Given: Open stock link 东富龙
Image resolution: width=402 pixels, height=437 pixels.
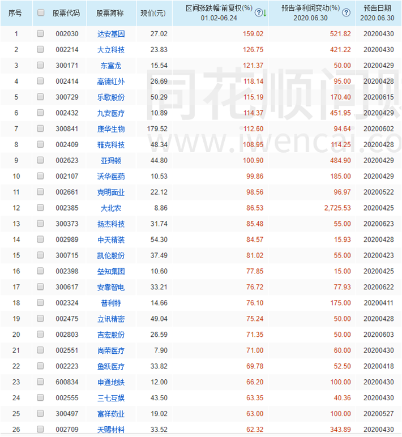Looking at the screenshot, I should tap(111, 66).
